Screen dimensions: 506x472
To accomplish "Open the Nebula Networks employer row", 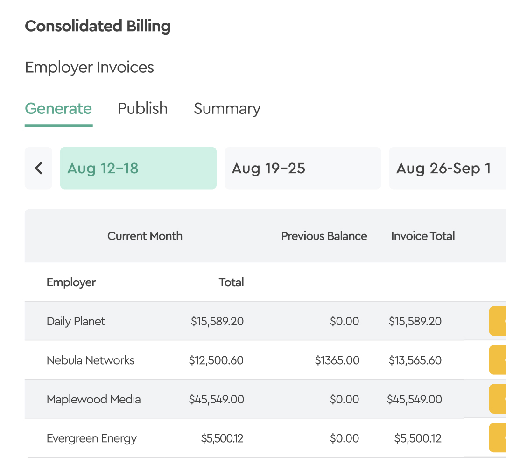I will pyautogui.click(x=91, y=360).
